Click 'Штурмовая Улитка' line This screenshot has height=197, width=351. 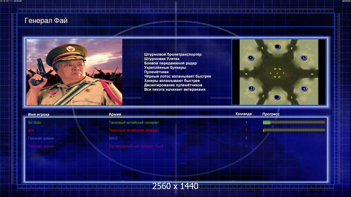(x=162, y=59)
